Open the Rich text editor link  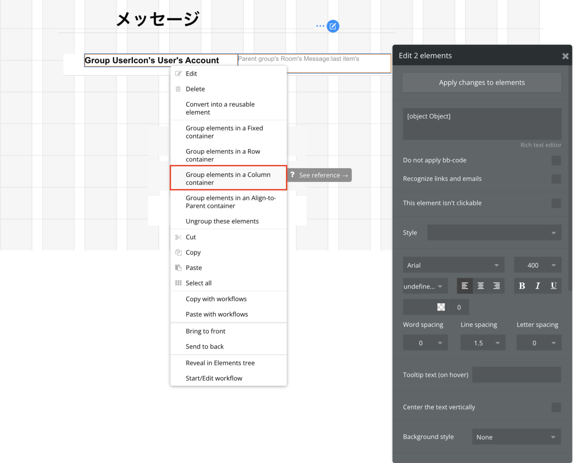tap(541, 145)
